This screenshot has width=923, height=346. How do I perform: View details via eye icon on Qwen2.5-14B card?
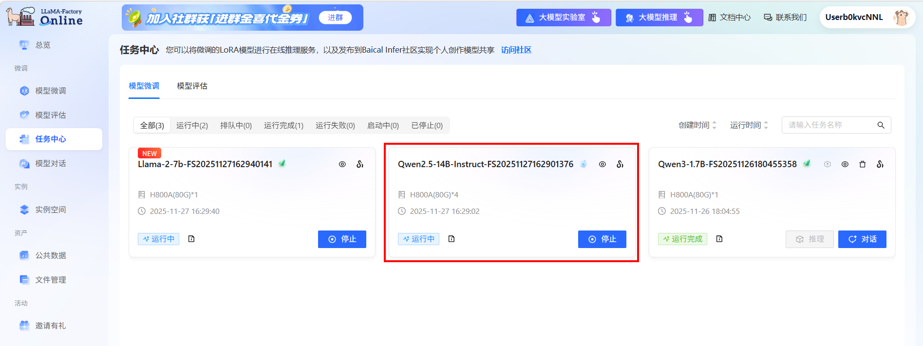pos(603,164)
